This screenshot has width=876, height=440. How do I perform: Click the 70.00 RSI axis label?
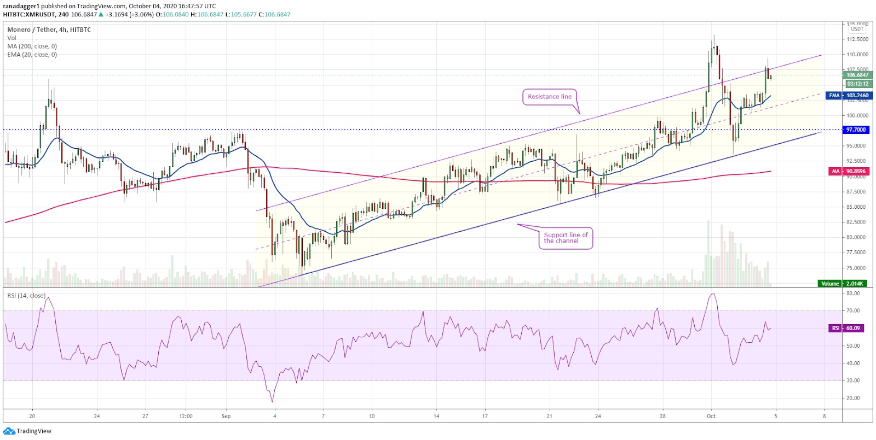tap(852, 310)
